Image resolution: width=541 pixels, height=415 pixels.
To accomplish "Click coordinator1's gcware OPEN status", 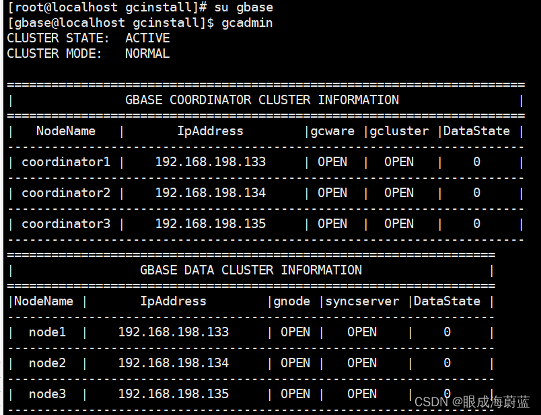I will 332,162.
